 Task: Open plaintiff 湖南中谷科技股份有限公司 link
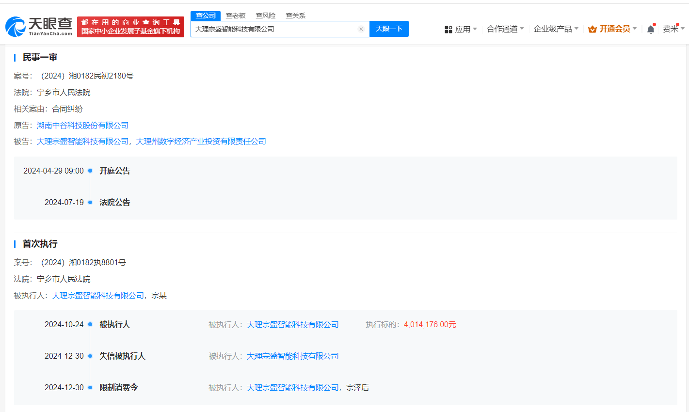click(x=83, y=125)
